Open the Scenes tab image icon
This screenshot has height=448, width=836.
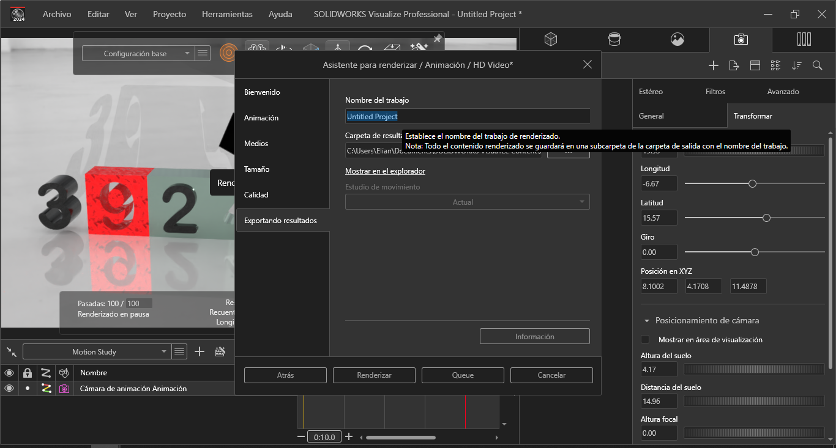click(x=677, y=39)
